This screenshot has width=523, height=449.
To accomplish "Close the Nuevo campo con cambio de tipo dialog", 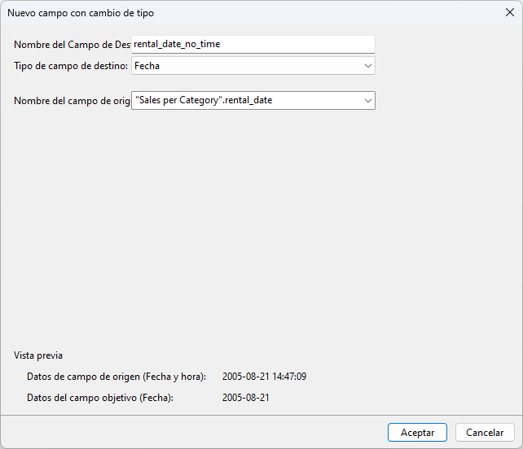I will 510,13.
